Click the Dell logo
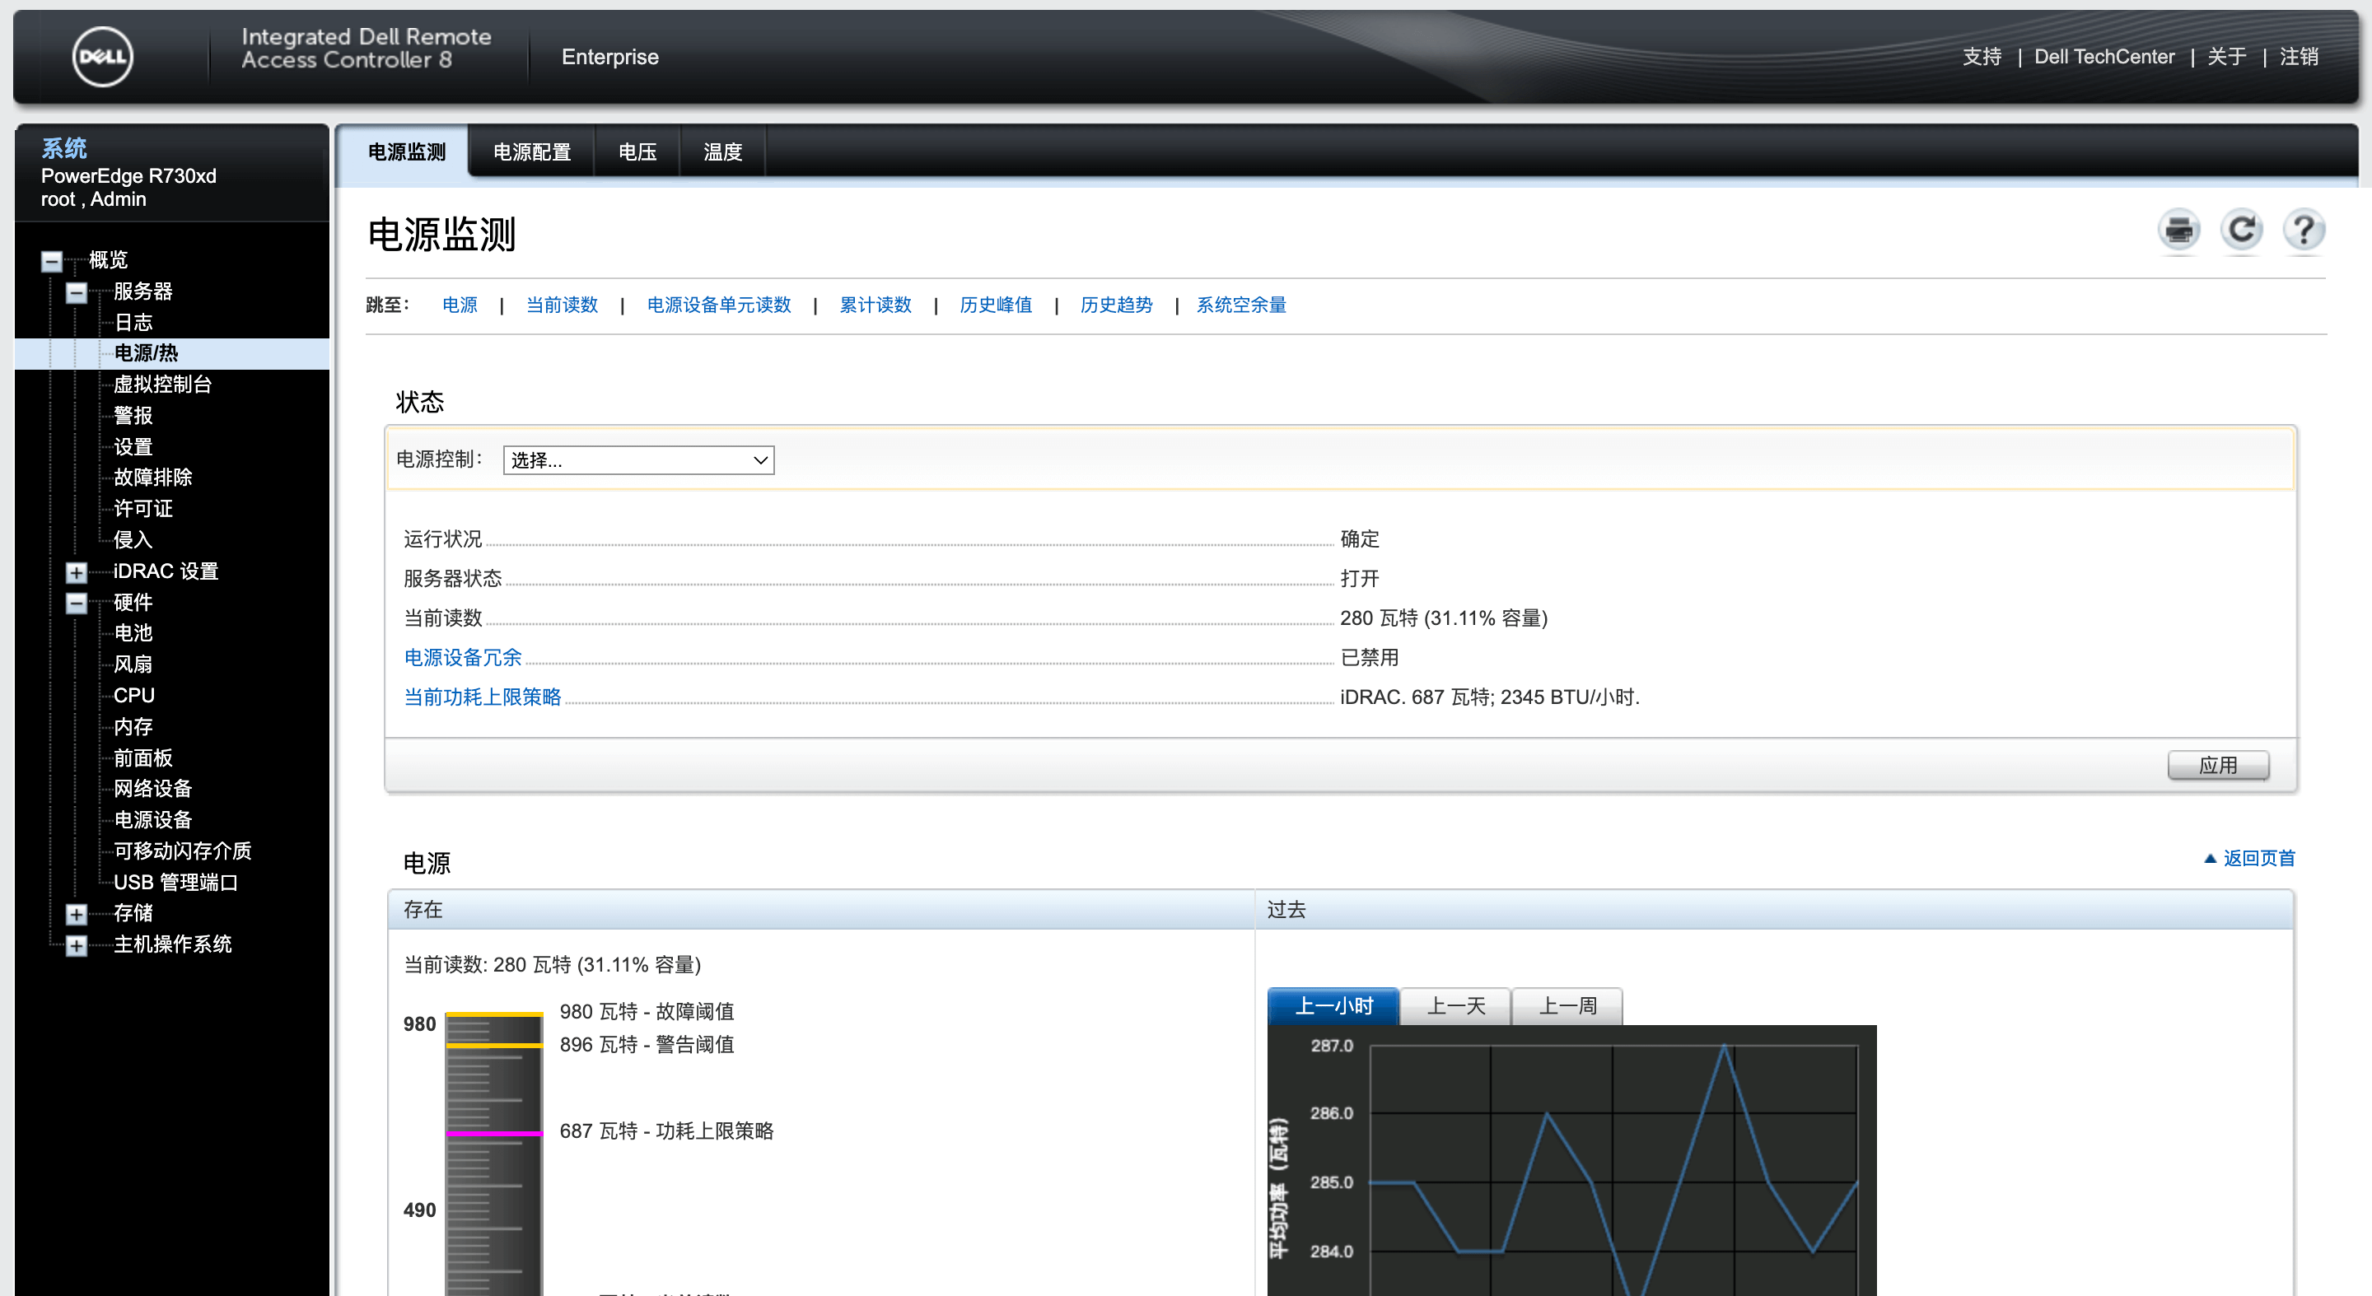 pos(102,57)
